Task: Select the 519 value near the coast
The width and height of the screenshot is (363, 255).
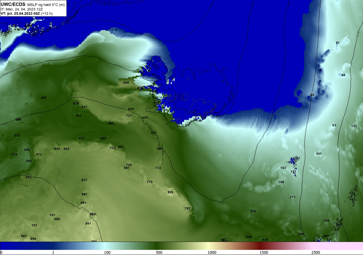Action: [153, 133]
